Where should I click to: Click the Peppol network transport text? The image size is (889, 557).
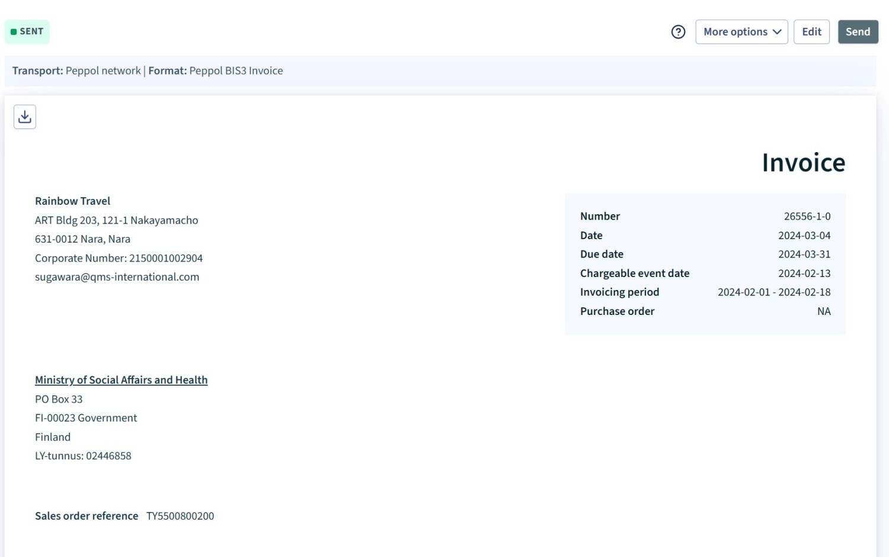coord(103,71)
